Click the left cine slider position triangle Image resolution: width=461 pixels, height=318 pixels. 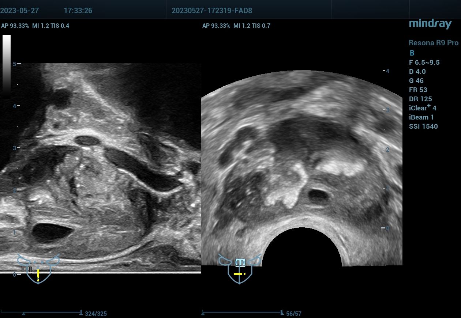24,314
